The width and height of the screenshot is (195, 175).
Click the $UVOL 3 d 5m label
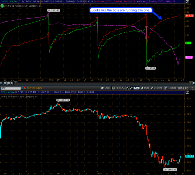point(9,2)
